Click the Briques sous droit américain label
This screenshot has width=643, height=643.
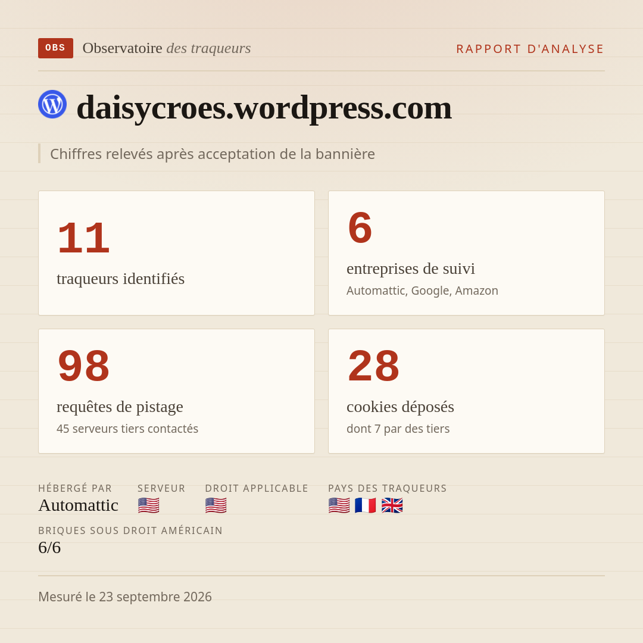pos(130,530)
